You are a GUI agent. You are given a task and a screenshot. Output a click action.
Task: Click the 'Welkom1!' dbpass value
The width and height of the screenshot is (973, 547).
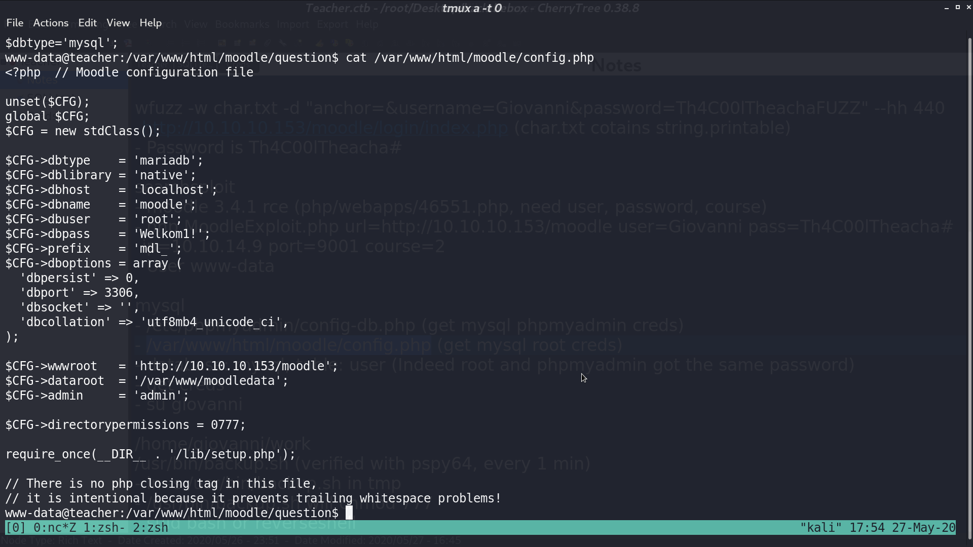pos(171,234)
